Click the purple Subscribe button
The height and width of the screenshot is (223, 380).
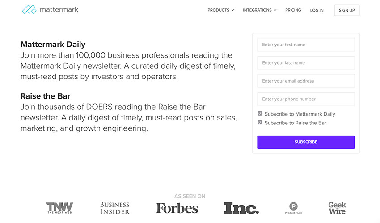[306, 142]
